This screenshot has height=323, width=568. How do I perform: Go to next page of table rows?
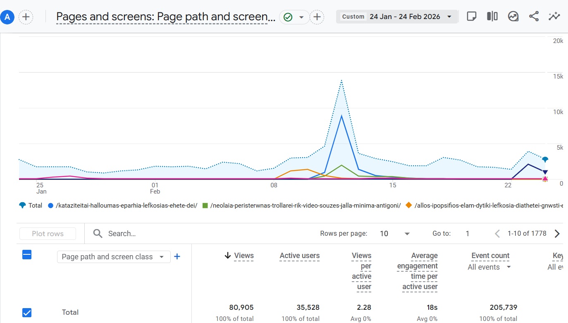[x=557, y=234]
